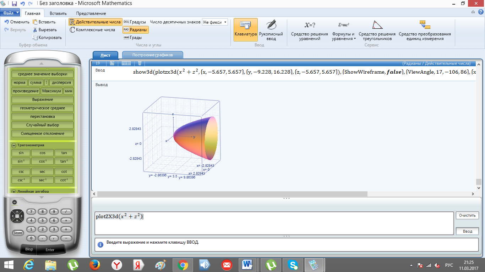The image size is (485, 272).
Task: Open the Triangle Solver tool
Action: (x=377, y=30)
